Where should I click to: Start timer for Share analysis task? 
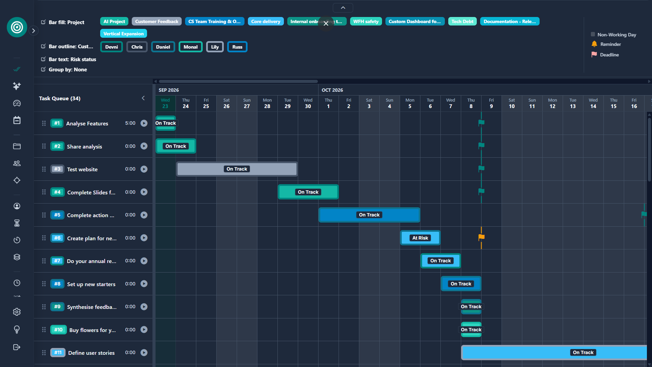(x=144, y=146)
